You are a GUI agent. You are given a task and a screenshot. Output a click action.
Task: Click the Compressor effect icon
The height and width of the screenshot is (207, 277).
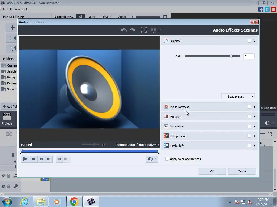pos(166,136)
